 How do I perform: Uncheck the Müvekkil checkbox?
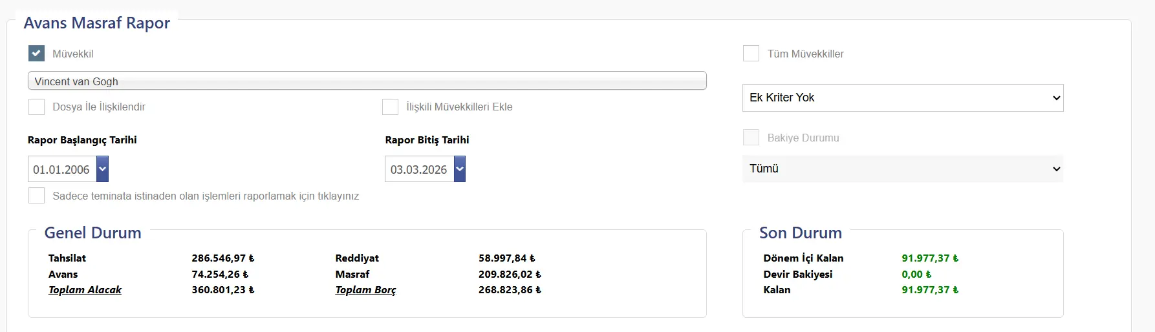point(37,54)
